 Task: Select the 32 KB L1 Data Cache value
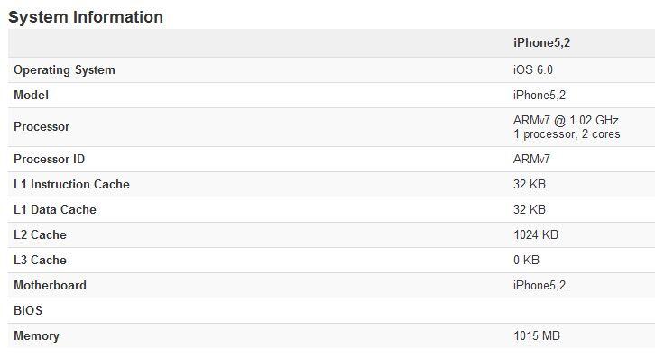pos(530,210)
